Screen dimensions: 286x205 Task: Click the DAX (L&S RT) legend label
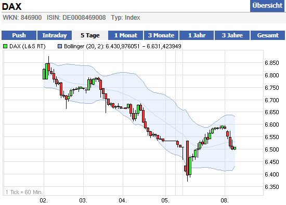click(x=28, y=46)
